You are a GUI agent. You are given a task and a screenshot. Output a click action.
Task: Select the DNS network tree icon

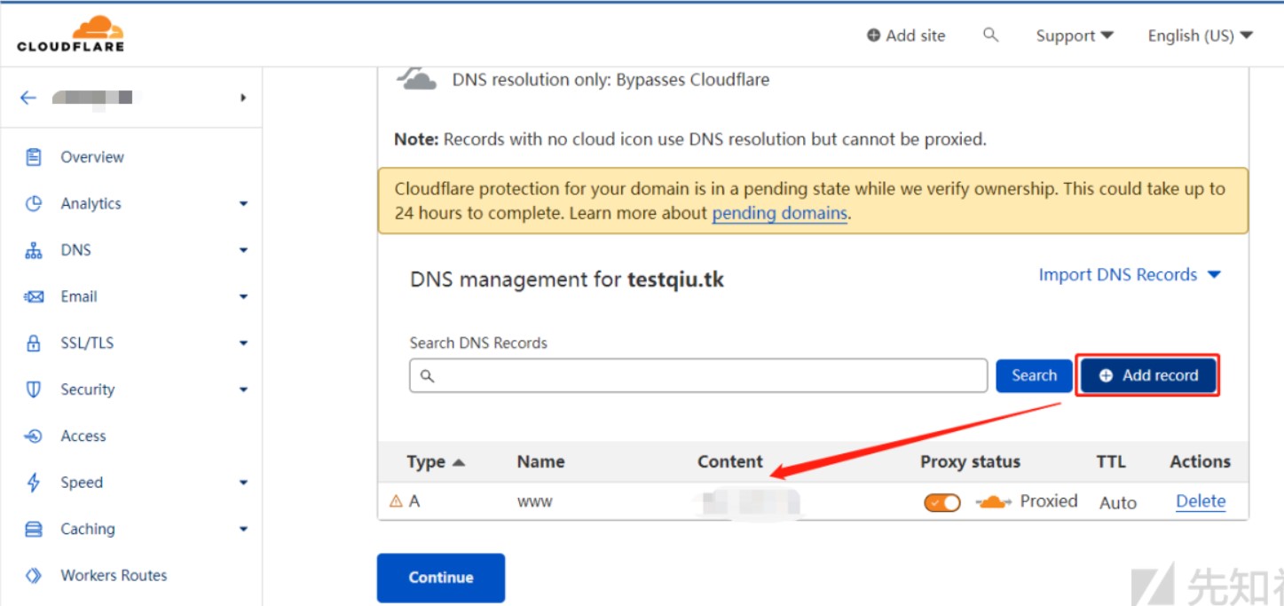pos(34,250)
